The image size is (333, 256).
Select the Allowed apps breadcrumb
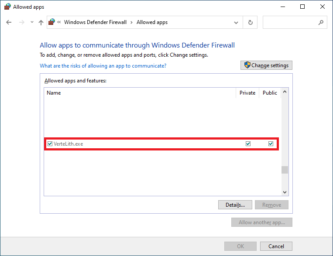coord(152,22)
